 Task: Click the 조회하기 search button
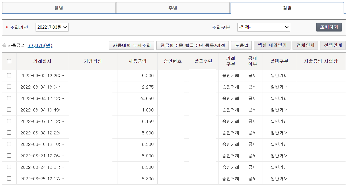(329, 27)
